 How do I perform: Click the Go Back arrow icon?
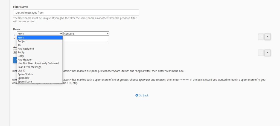point(137,95)
